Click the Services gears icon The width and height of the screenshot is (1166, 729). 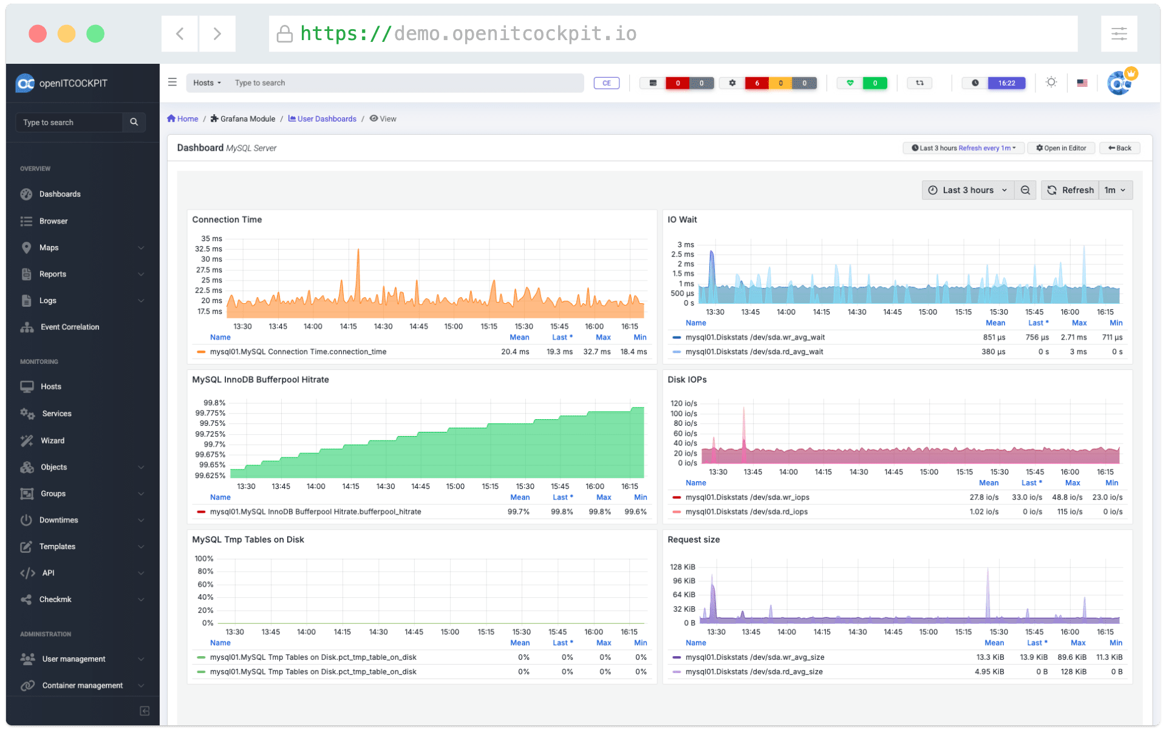(x=27, y=414)
